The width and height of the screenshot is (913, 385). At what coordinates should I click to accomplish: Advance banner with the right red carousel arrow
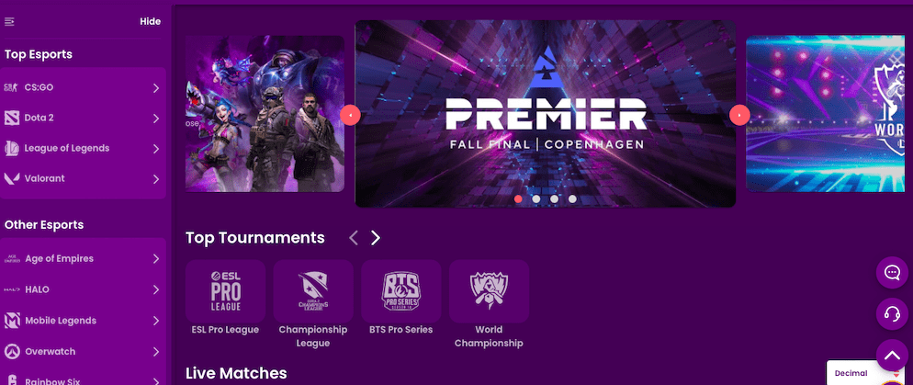tap(739, 116)
